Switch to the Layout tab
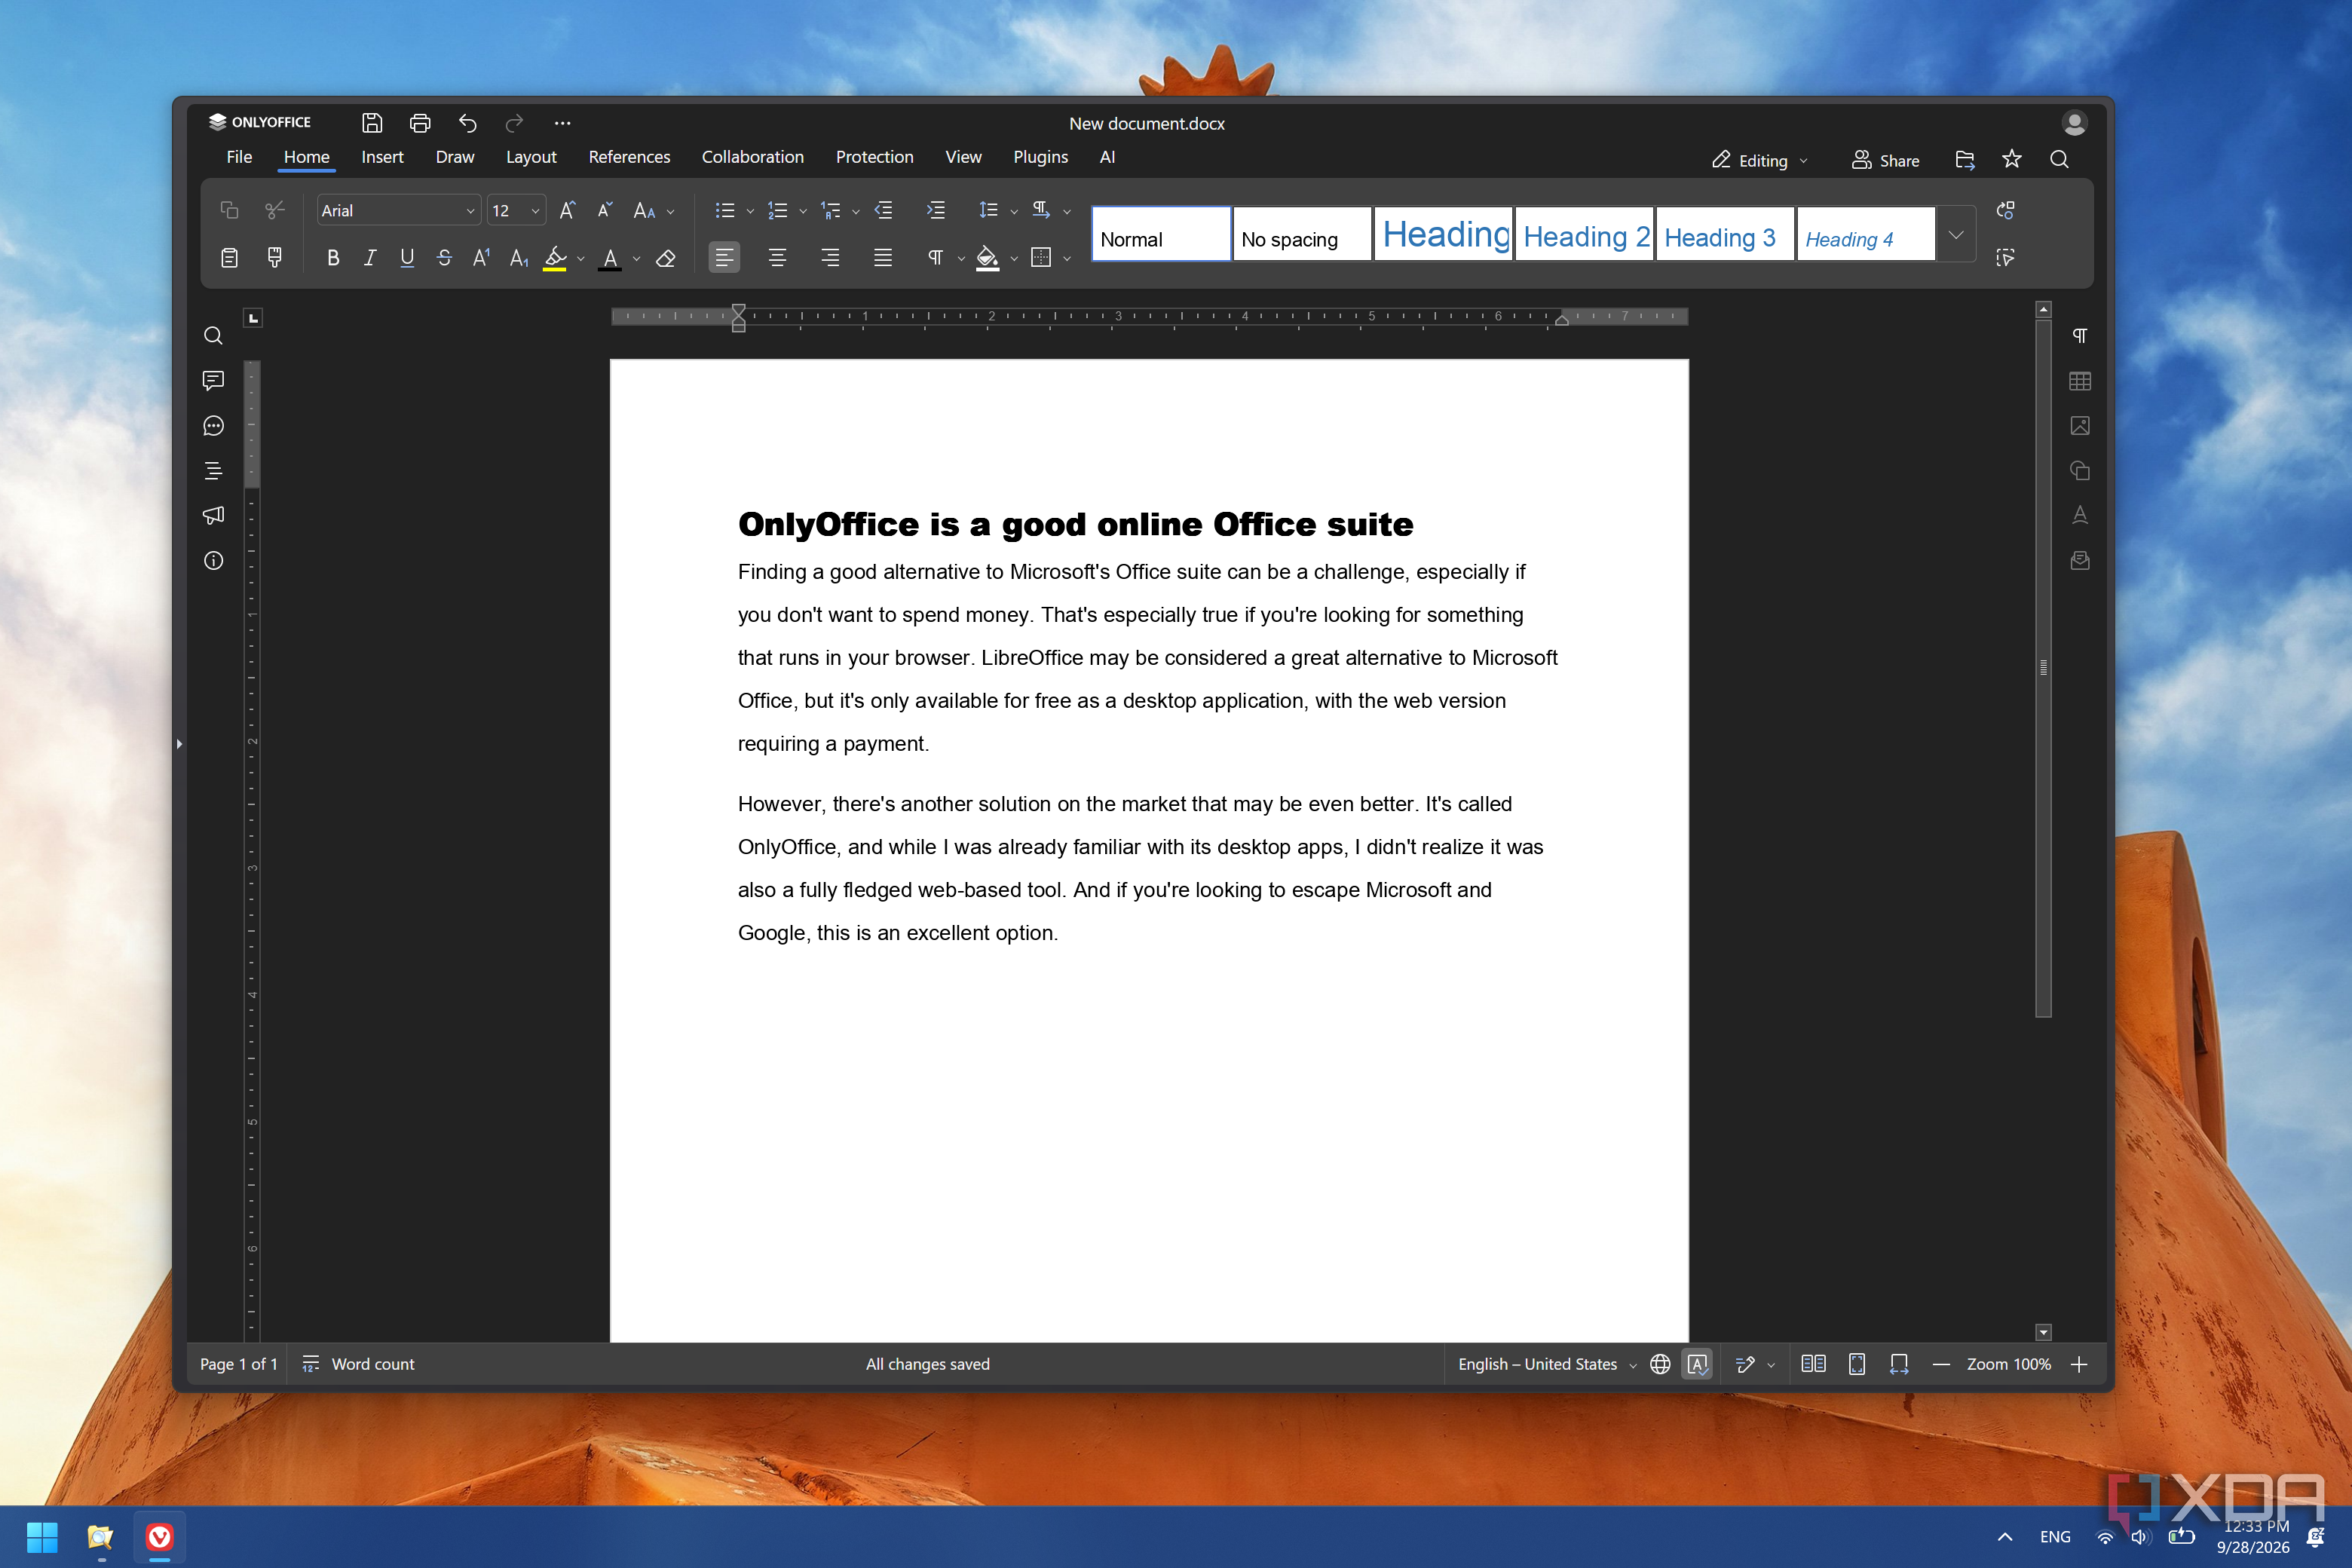This screenshot has height=1568, width=2352. 531,157
